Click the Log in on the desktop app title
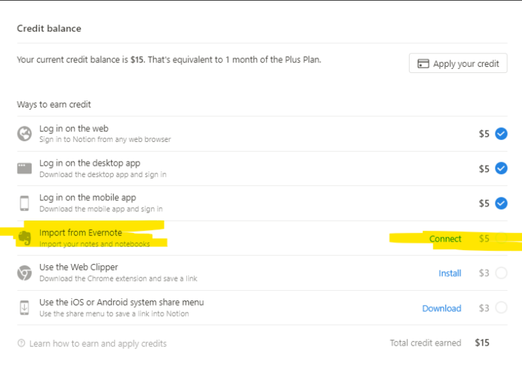Viewport: 522px width, 368px height. pos(90,163)
